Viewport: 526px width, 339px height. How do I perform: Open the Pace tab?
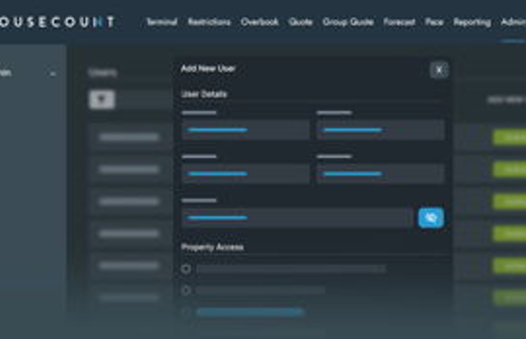(x=434, y=22)
